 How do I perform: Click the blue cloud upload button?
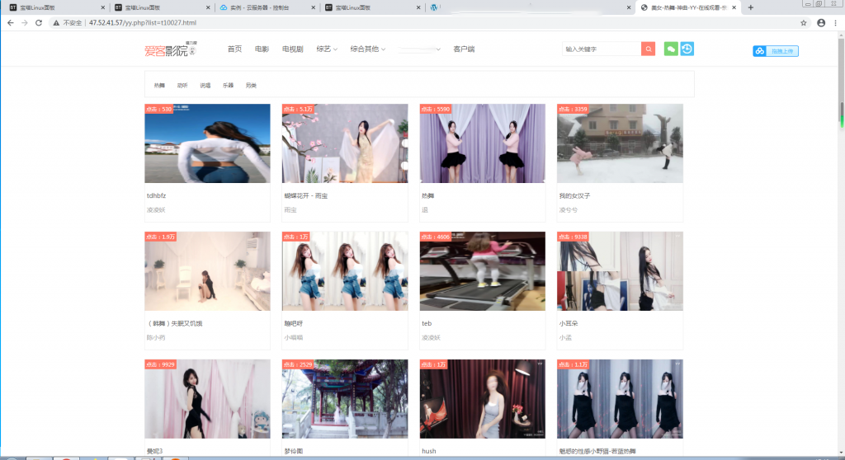click(x=775, y=51)
